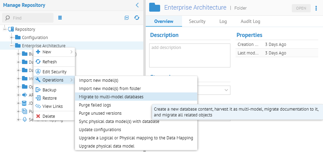The height and width of the screenshot is (152, 323).
Task: Choose Purge unused versions
Action: pyautogui.click(x=100, y=113)
